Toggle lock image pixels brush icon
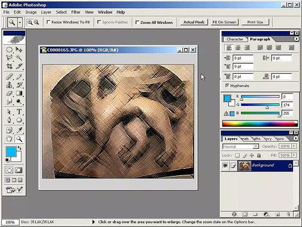The width and height of the screenshot is (302, 227). [x=245, y=155]
